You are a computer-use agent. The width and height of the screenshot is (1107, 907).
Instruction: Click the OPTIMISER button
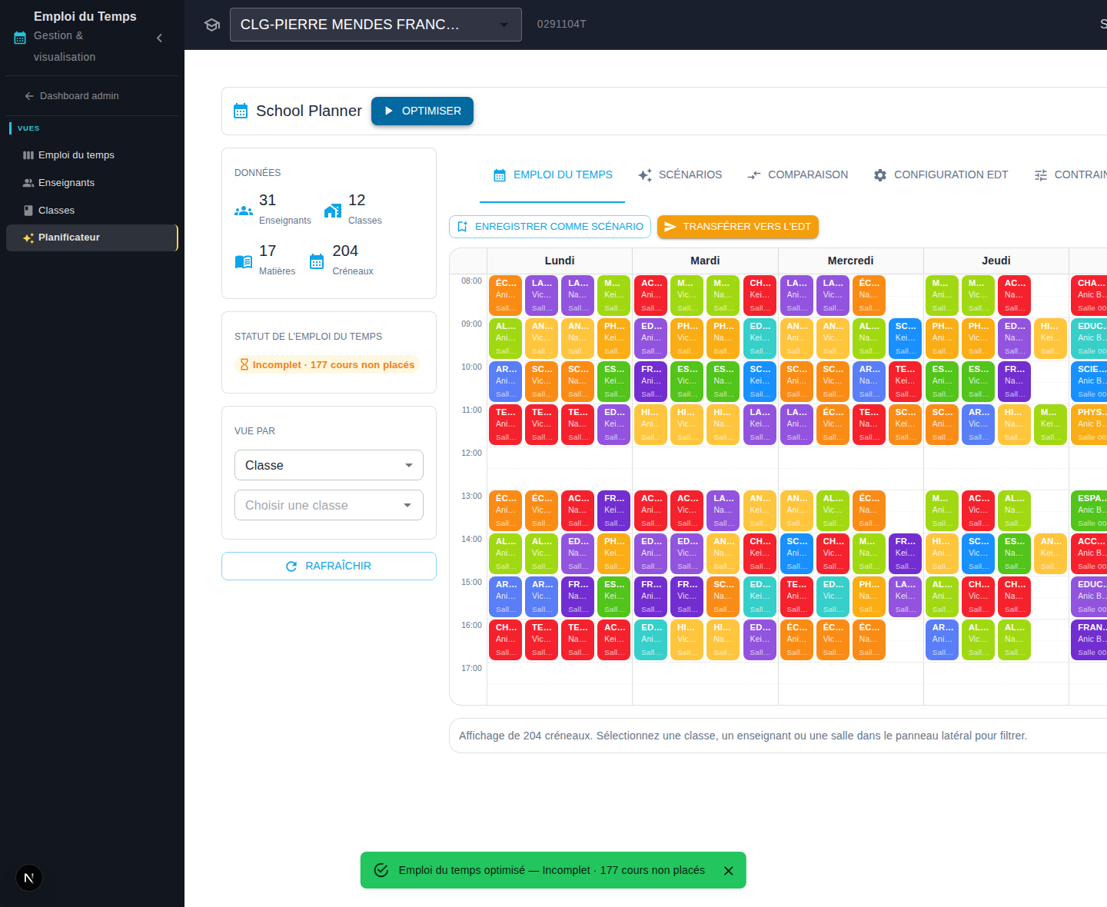422,111
